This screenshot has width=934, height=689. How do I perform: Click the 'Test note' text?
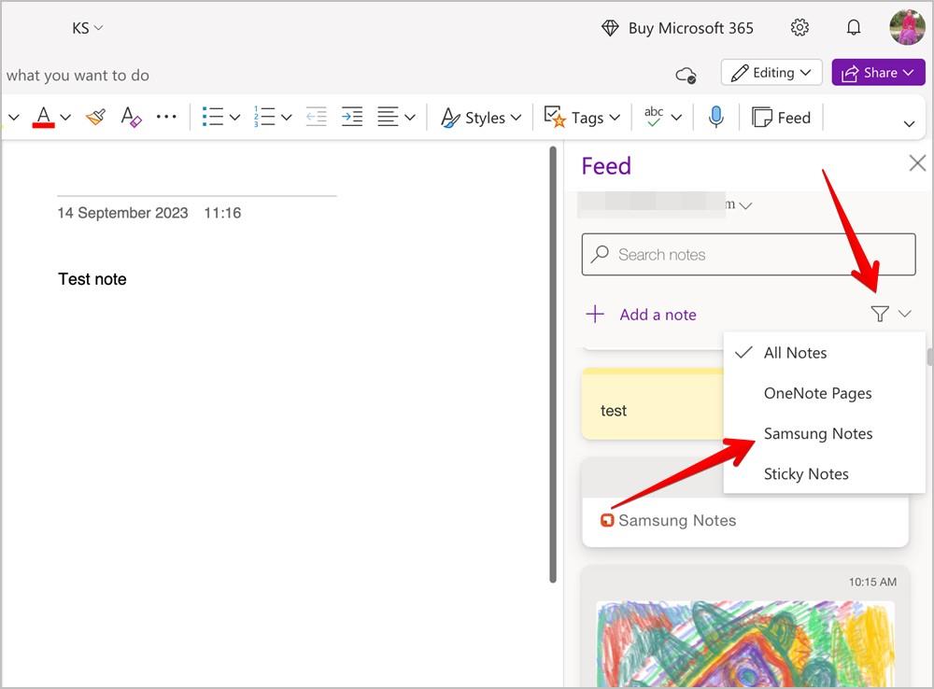point(92,279)
